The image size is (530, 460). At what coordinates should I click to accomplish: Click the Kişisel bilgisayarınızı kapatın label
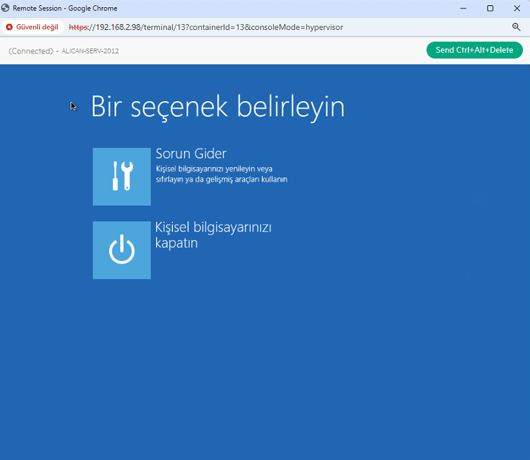point(213,235)
